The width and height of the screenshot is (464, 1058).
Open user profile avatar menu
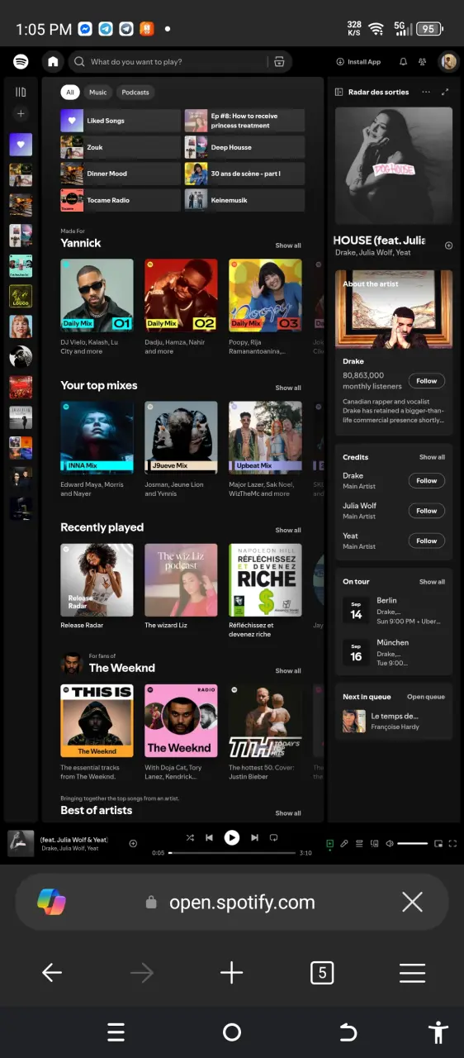click(x=448, y=62)
